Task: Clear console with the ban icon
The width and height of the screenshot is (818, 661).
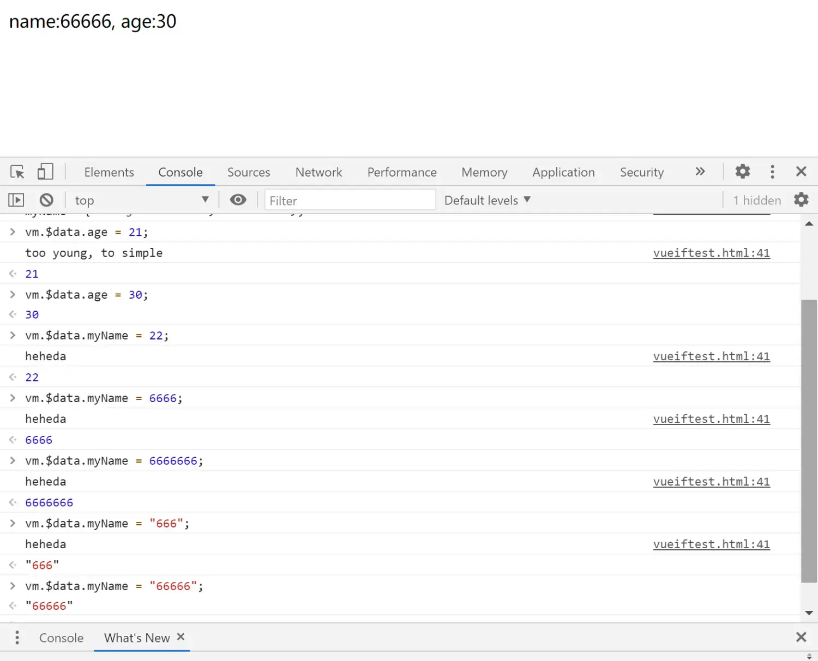Action: (47, 201)
